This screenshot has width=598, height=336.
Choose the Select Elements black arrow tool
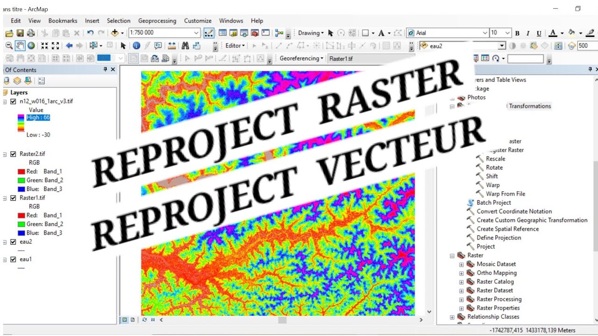pyautogui.click(x=123, y=46)
